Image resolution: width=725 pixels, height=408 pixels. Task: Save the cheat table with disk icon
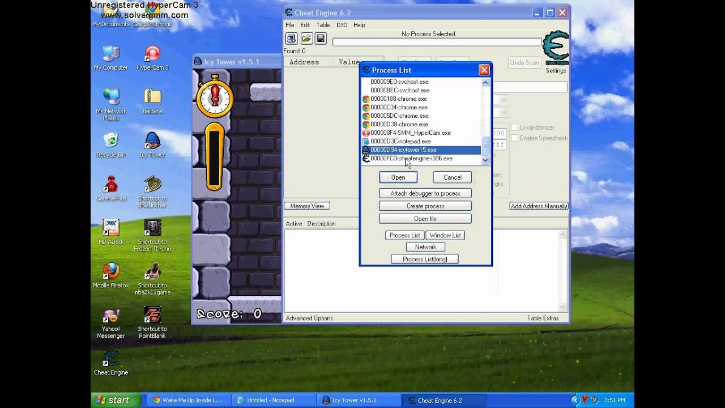point(321,39)
